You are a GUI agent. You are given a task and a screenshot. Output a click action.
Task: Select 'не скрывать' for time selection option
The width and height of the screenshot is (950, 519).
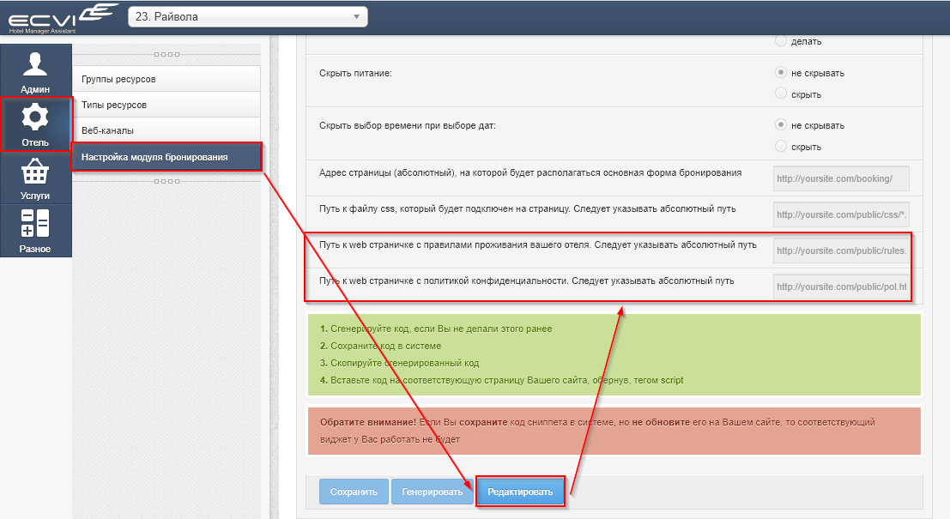coord(781,125)
